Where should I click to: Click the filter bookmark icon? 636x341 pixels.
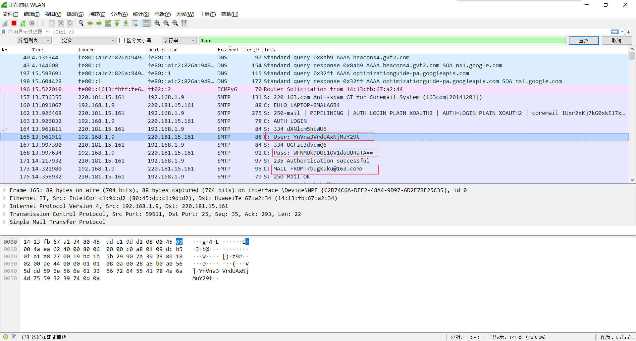point(4,32)
